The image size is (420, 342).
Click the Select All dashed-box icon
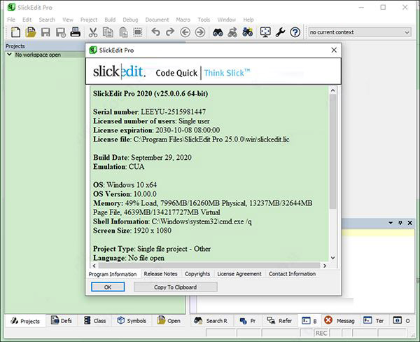138,32
